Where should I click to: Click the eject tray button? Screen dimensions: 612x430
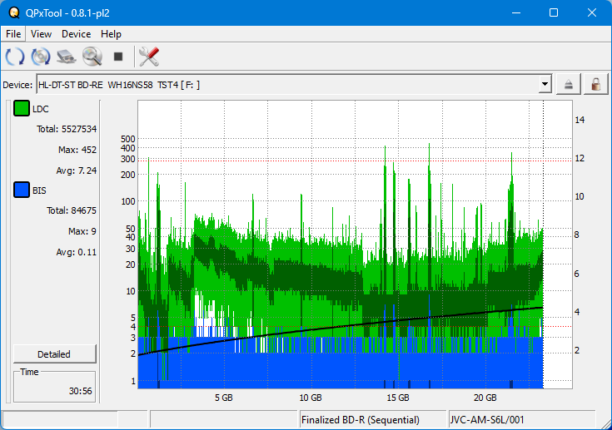click(568, 84)
